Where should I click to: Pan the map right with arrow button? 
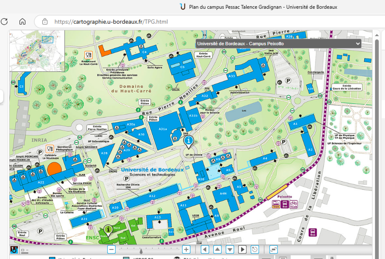coord(242,249)
